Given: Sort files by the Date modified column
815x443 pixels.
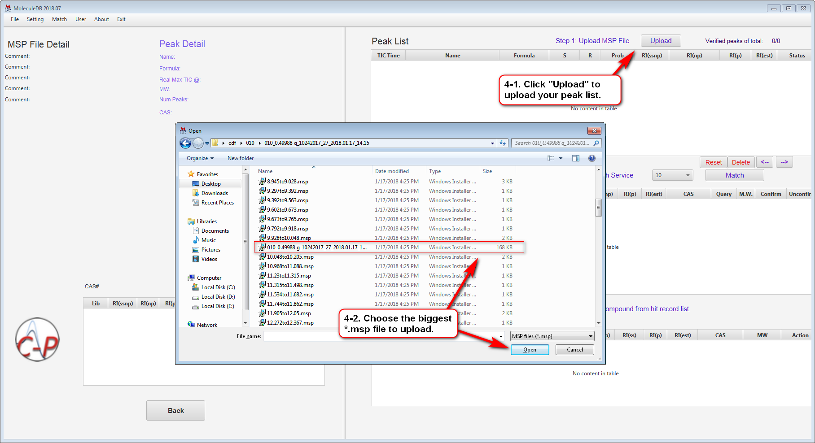Looking at the screenshot, I should click(392, 171).
